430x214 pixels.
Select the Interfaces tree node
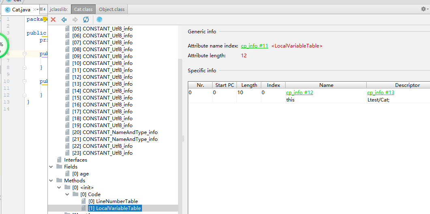pyautogui.click(x=75, y=160)
